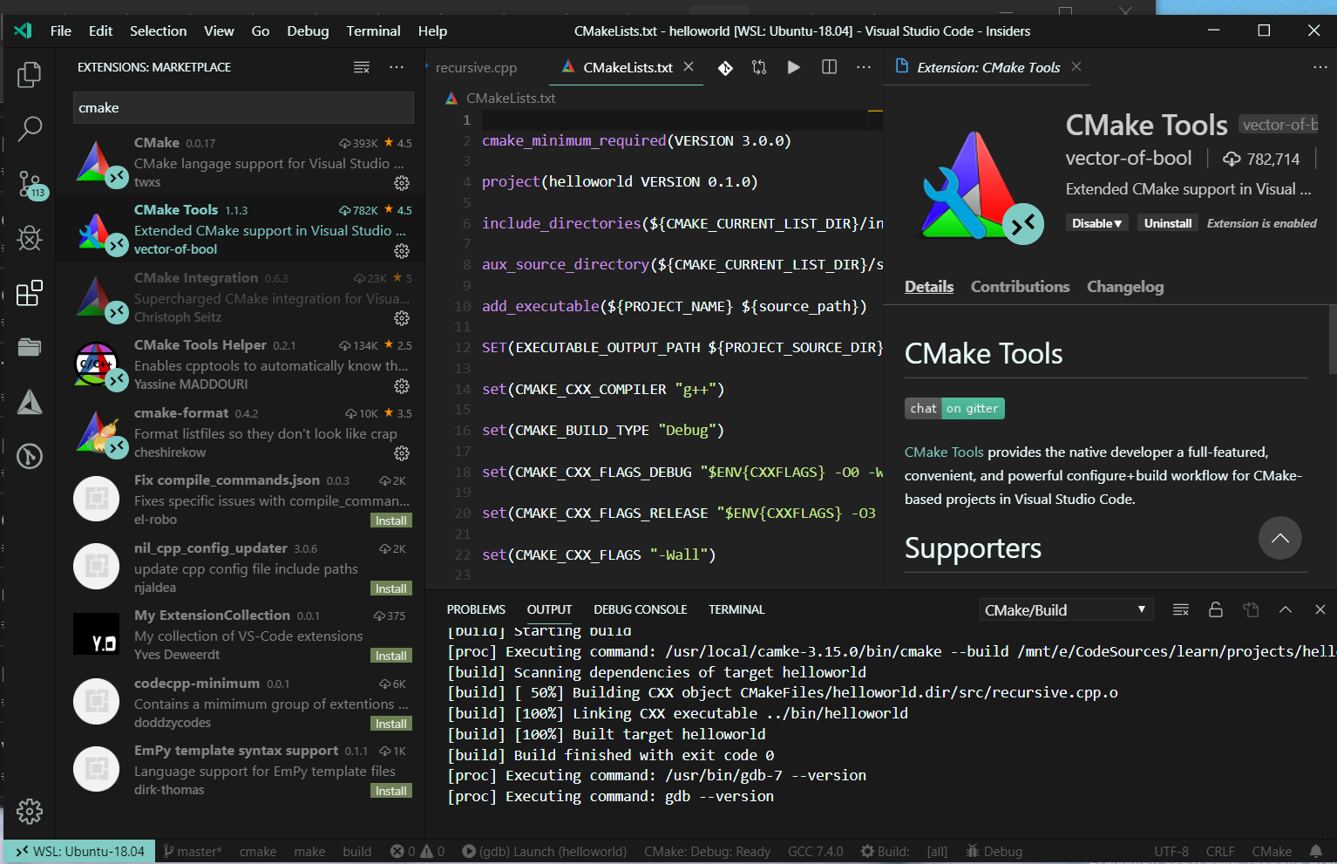Open the Extensions view icon
This screenshot has width=1337, height=864.
click(29, 293)
